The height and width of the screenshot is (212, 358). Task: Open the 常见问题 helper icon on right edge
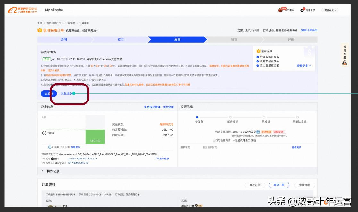pos(345,62)
